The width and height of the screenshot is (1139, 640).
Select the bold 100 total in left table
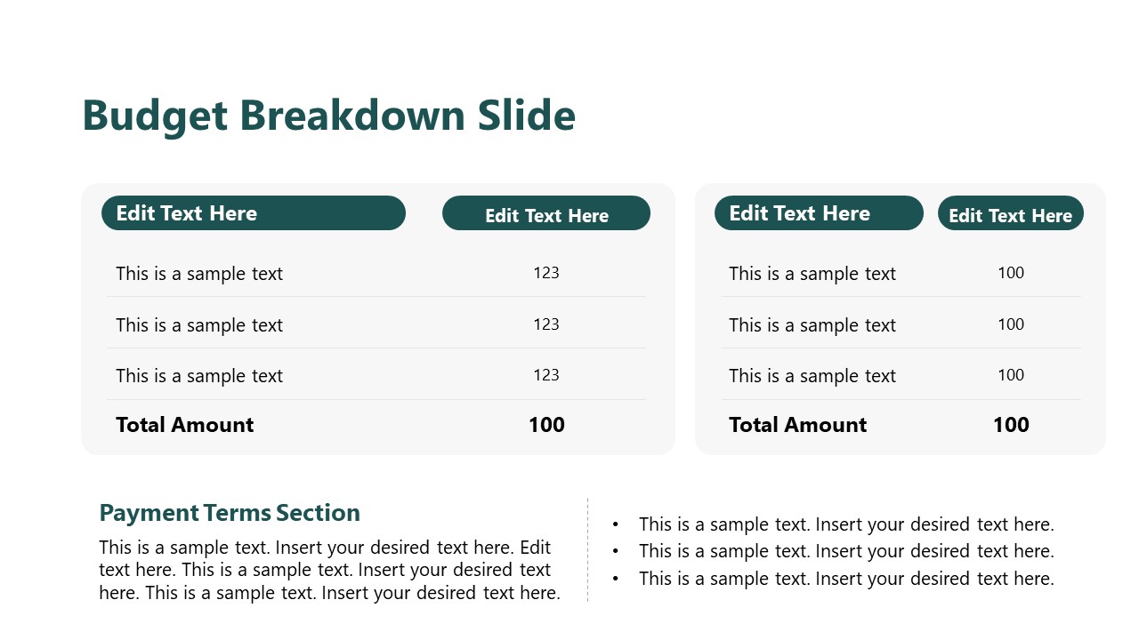pyautogui.click(x=546, y=425)
